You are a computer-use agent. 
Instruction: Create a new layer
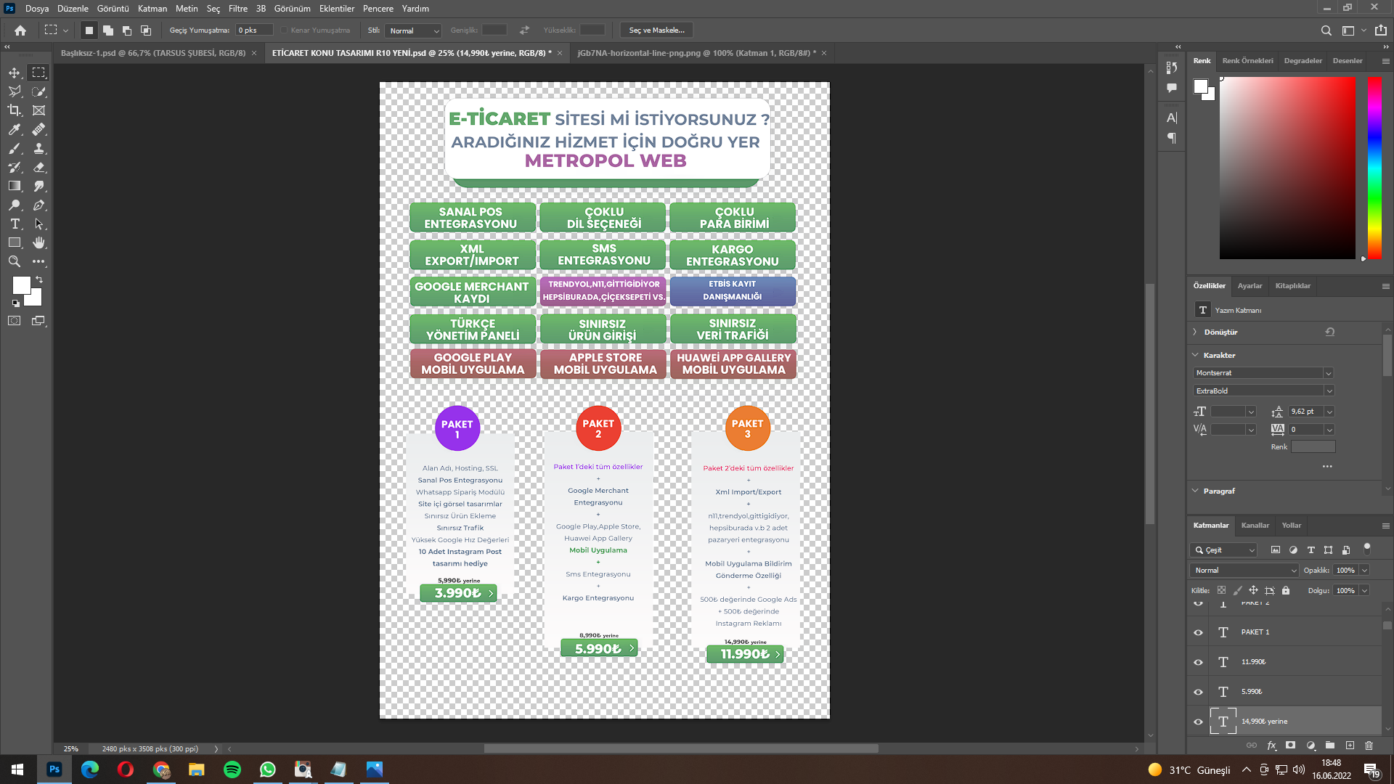[x=1350, y=746]
